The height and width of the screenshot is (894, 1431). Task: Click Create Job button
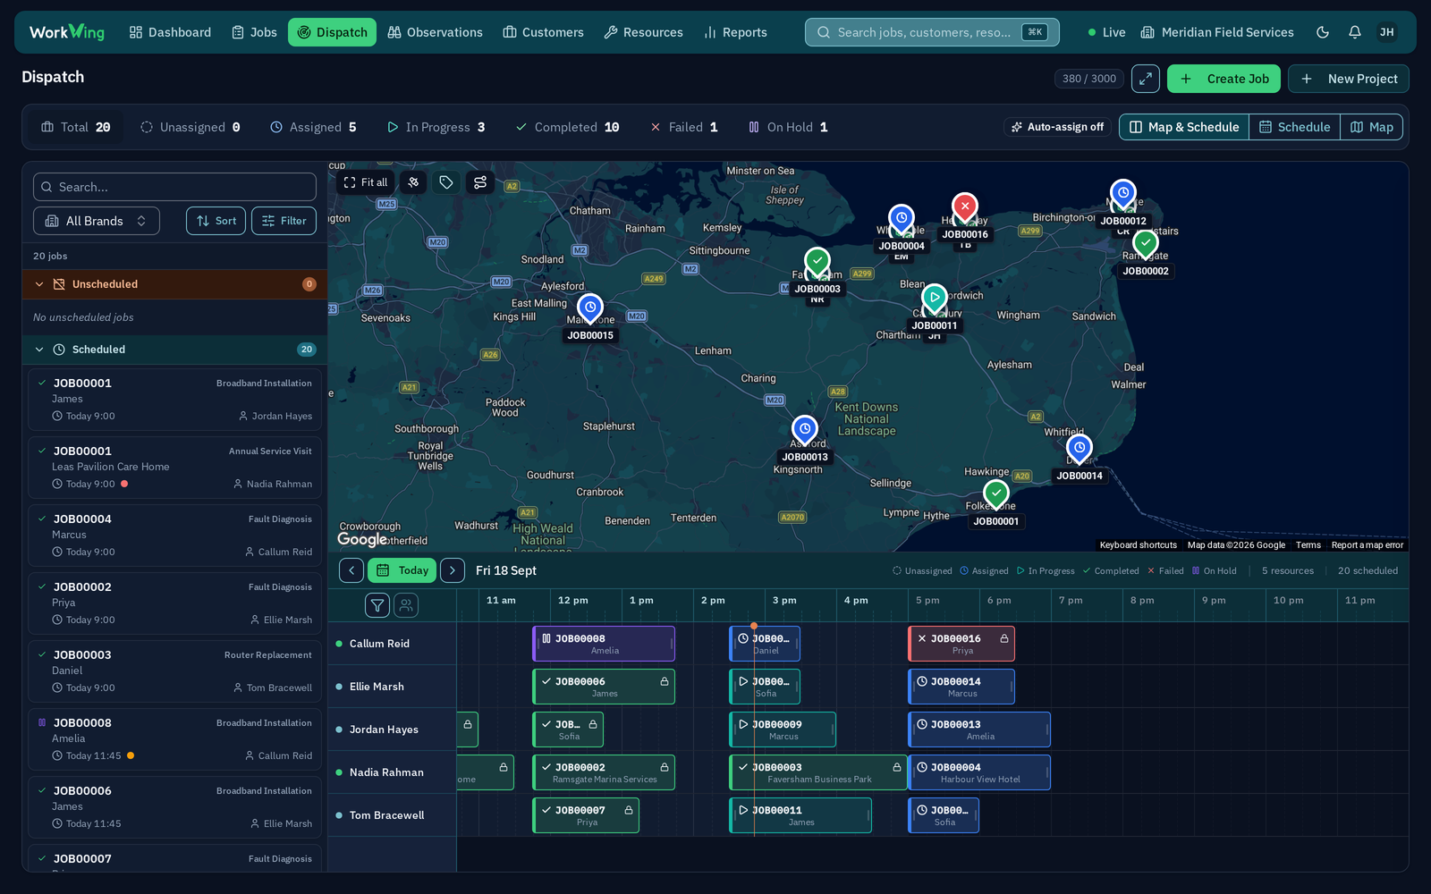pos(1224,79)
